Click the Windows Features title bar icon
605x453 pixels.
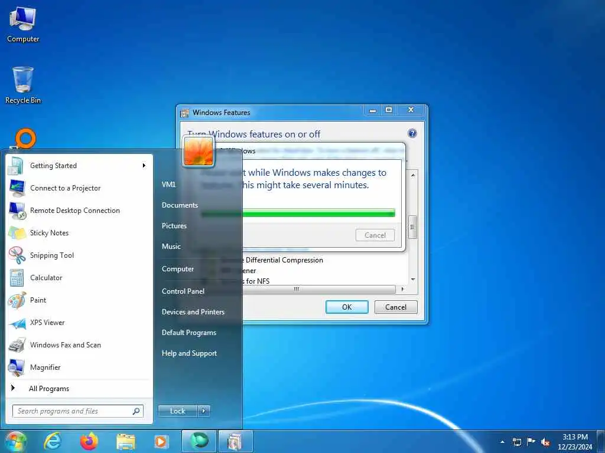[185, 113]
